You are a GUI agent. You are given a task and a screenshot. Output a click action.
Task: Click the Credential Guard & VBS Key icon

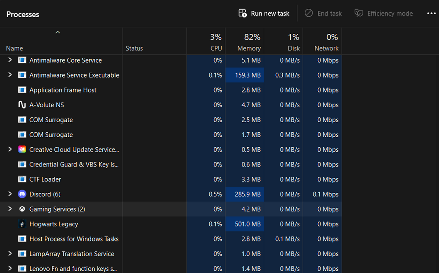click(x=22, y=164)
